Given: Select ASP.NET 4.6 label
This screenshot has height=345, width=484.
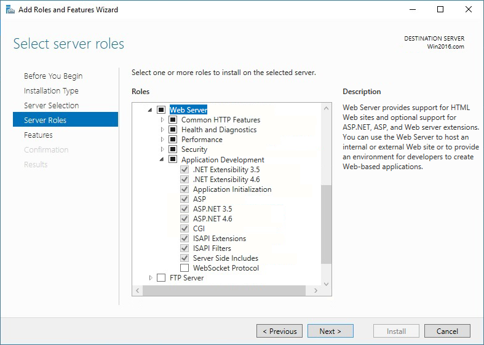Looking at the screenshot, I should (x=212, y=219).
